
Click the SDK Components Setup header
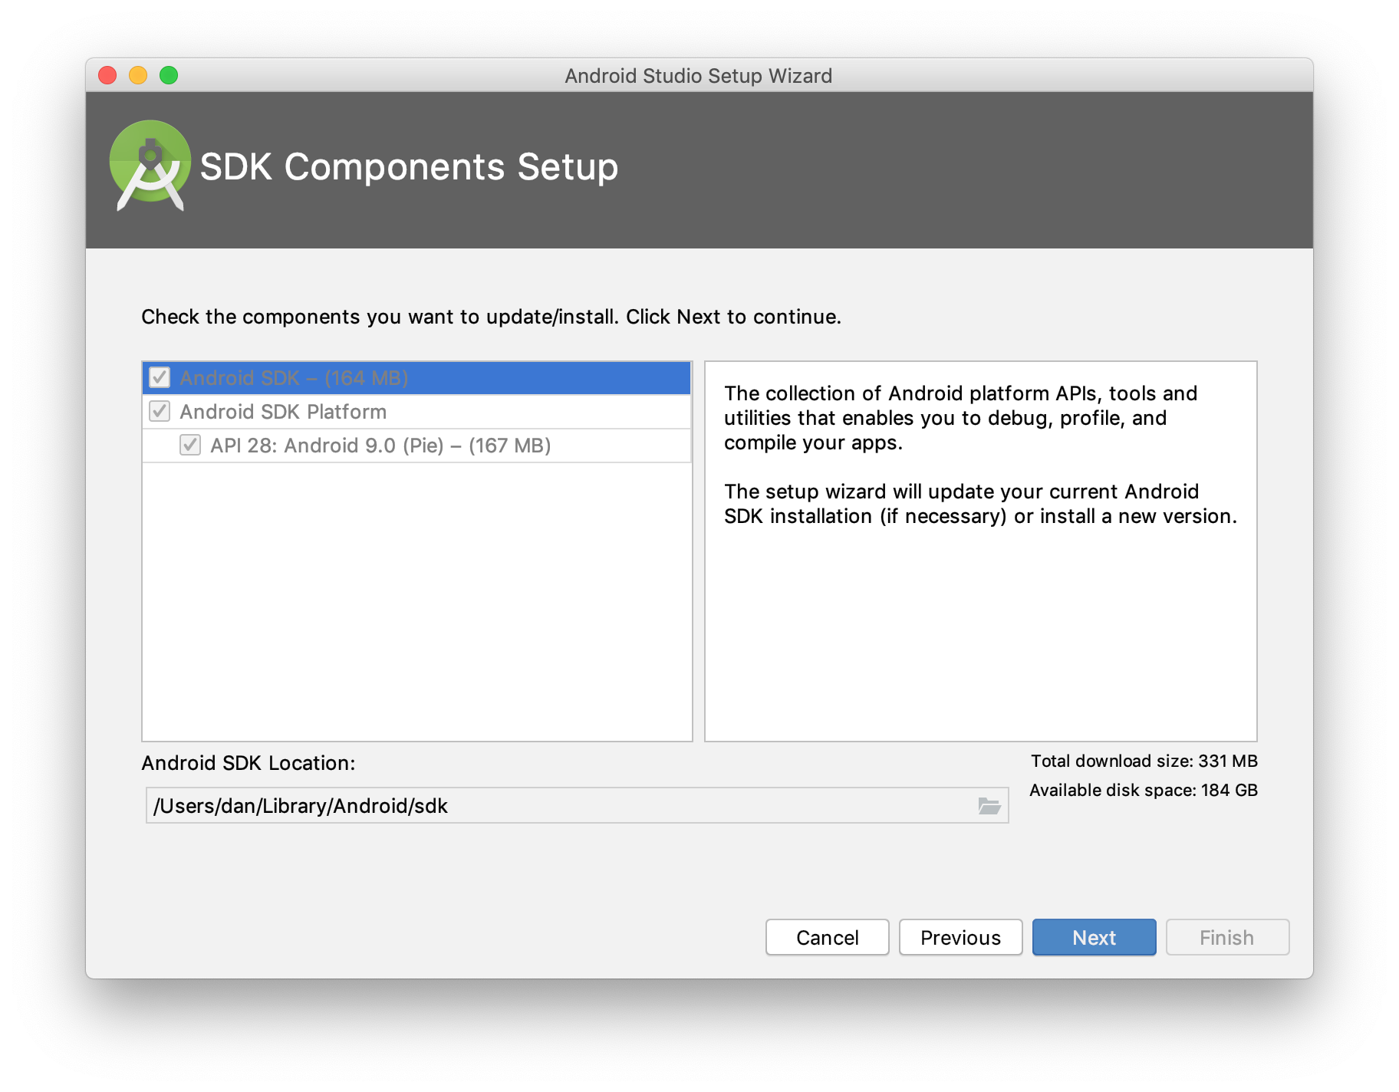tap(410, 166)
